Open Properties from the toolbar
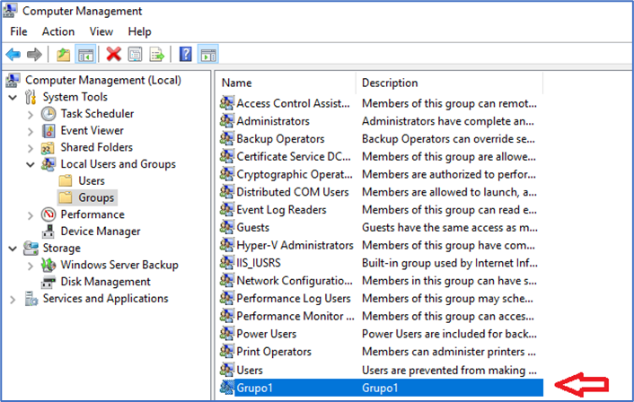 click(136, 55)
